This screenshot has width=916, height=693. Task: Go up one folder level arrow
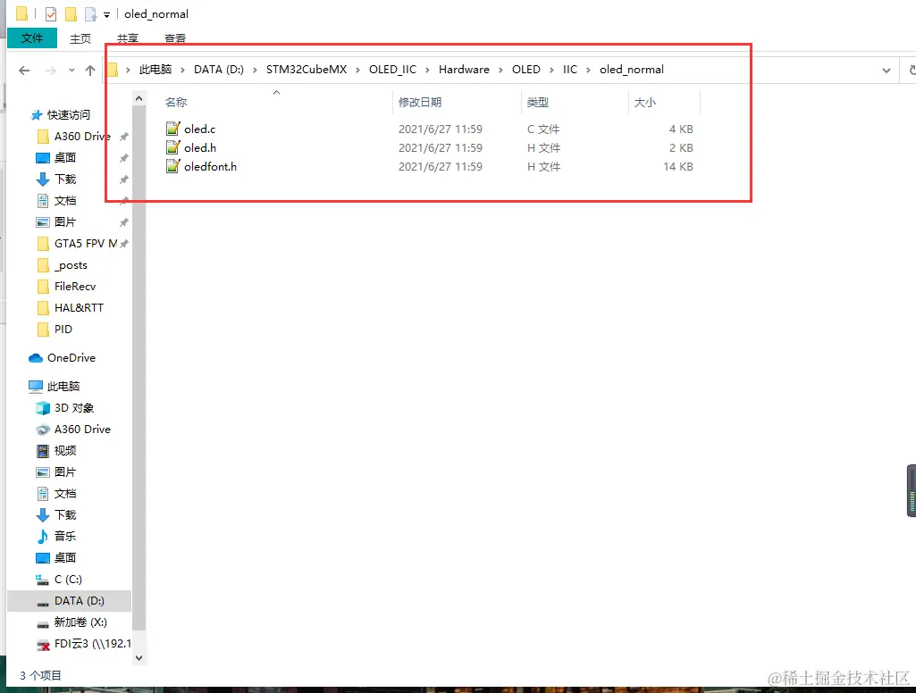point(90,71)
